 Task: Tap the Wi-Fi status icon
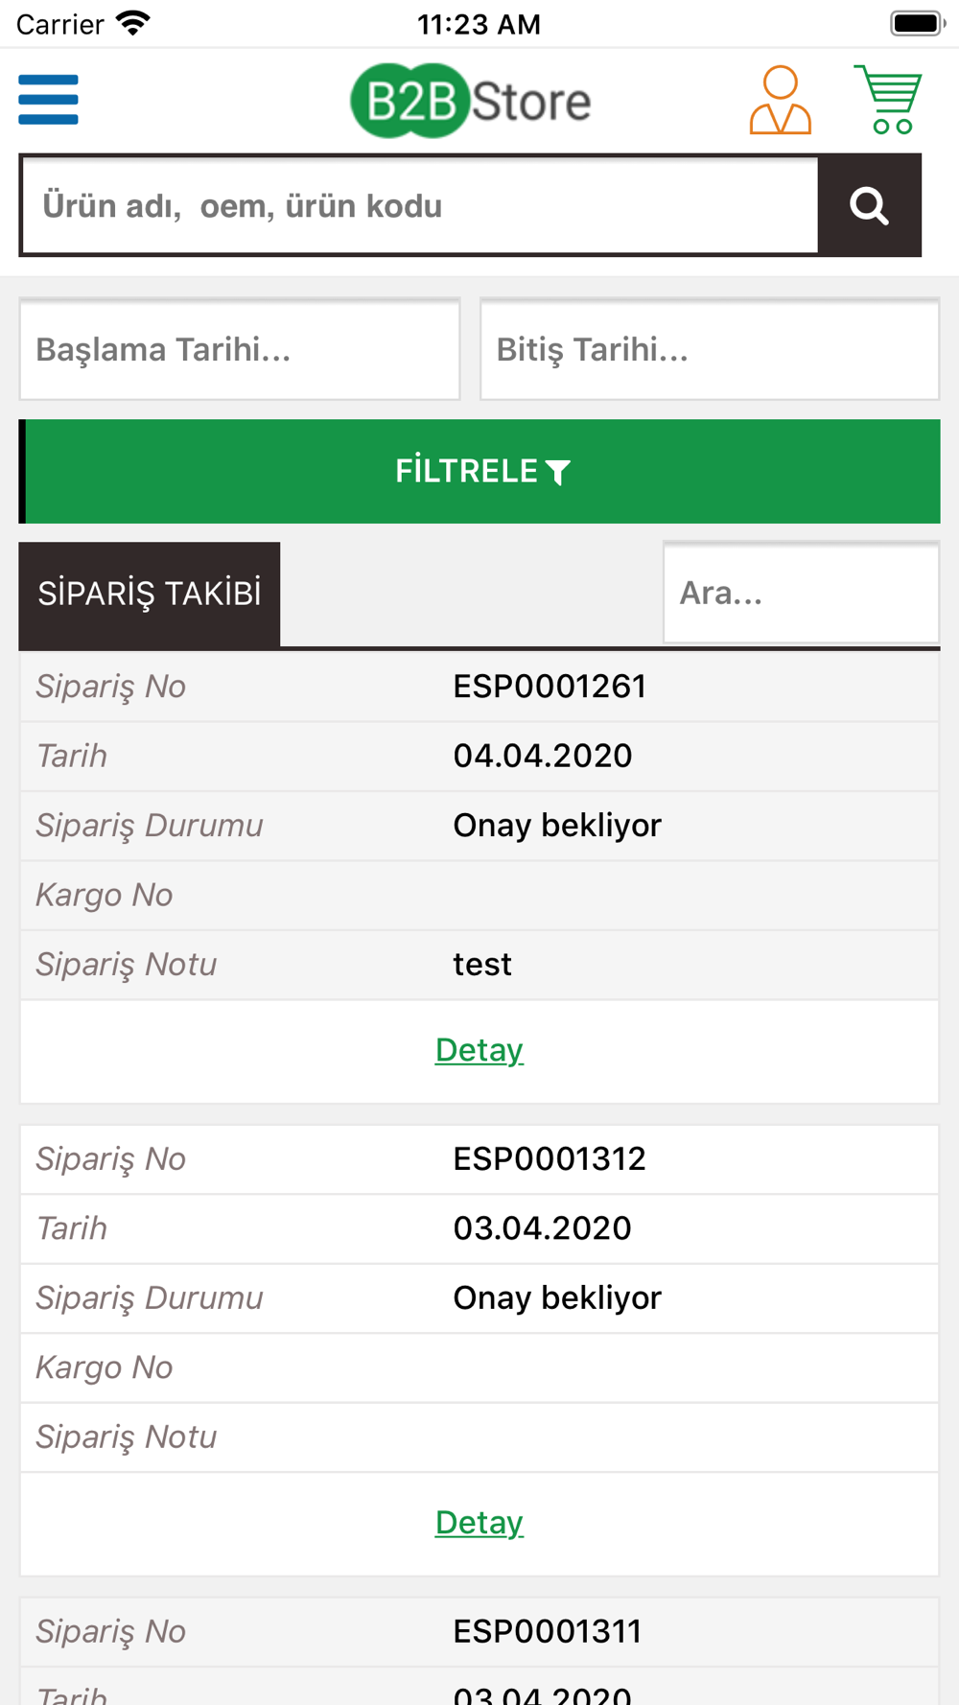(x=133, y=23)
